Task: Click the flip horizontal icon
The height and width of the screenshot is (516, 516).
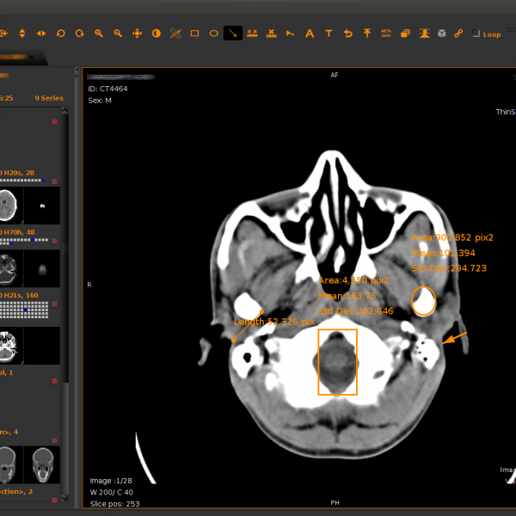Action: pos(41,34)
